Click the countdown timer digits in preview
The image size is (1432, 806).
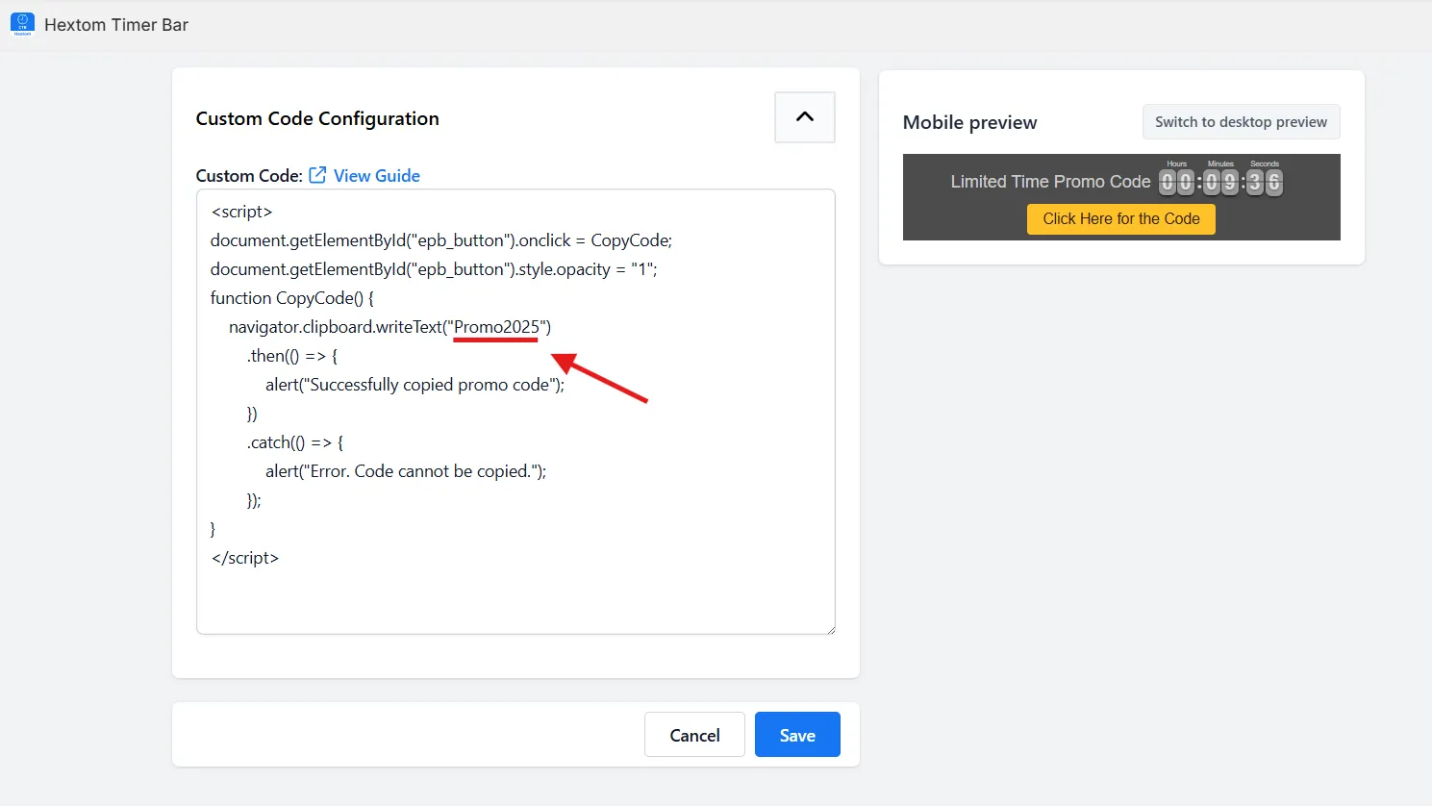click(x=1220, y=182)
